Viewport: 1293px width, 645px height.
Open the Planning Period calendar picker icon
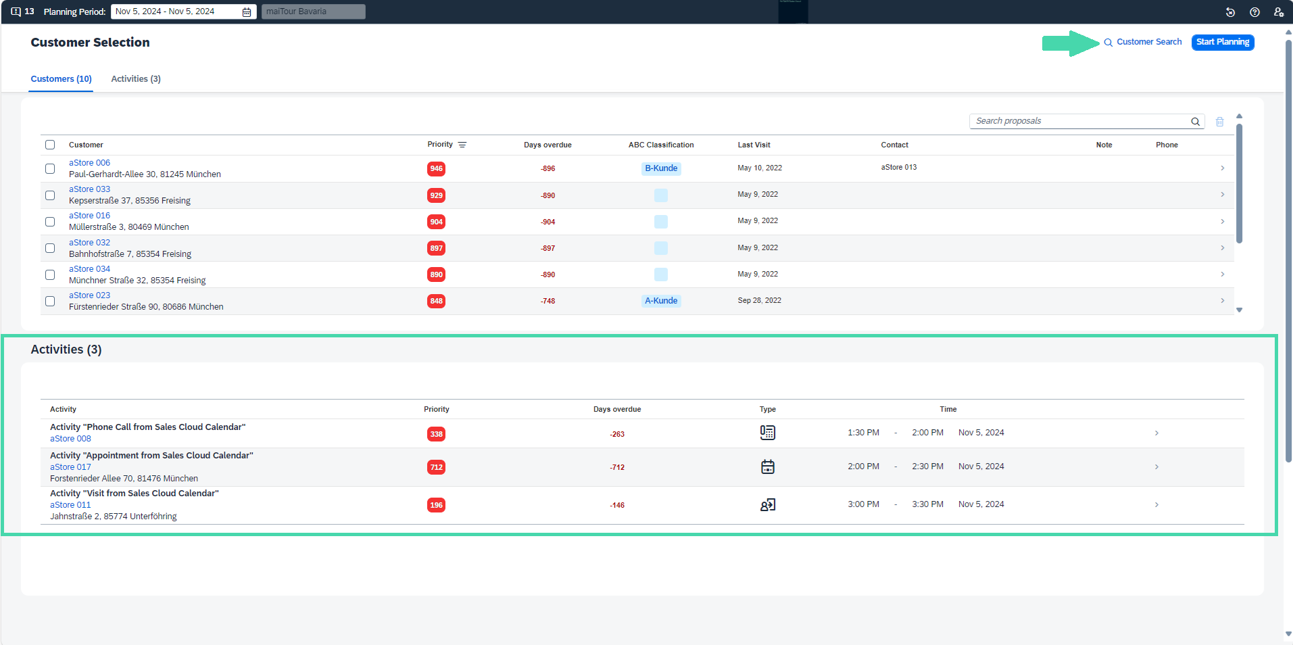click(x=247, y=12)
